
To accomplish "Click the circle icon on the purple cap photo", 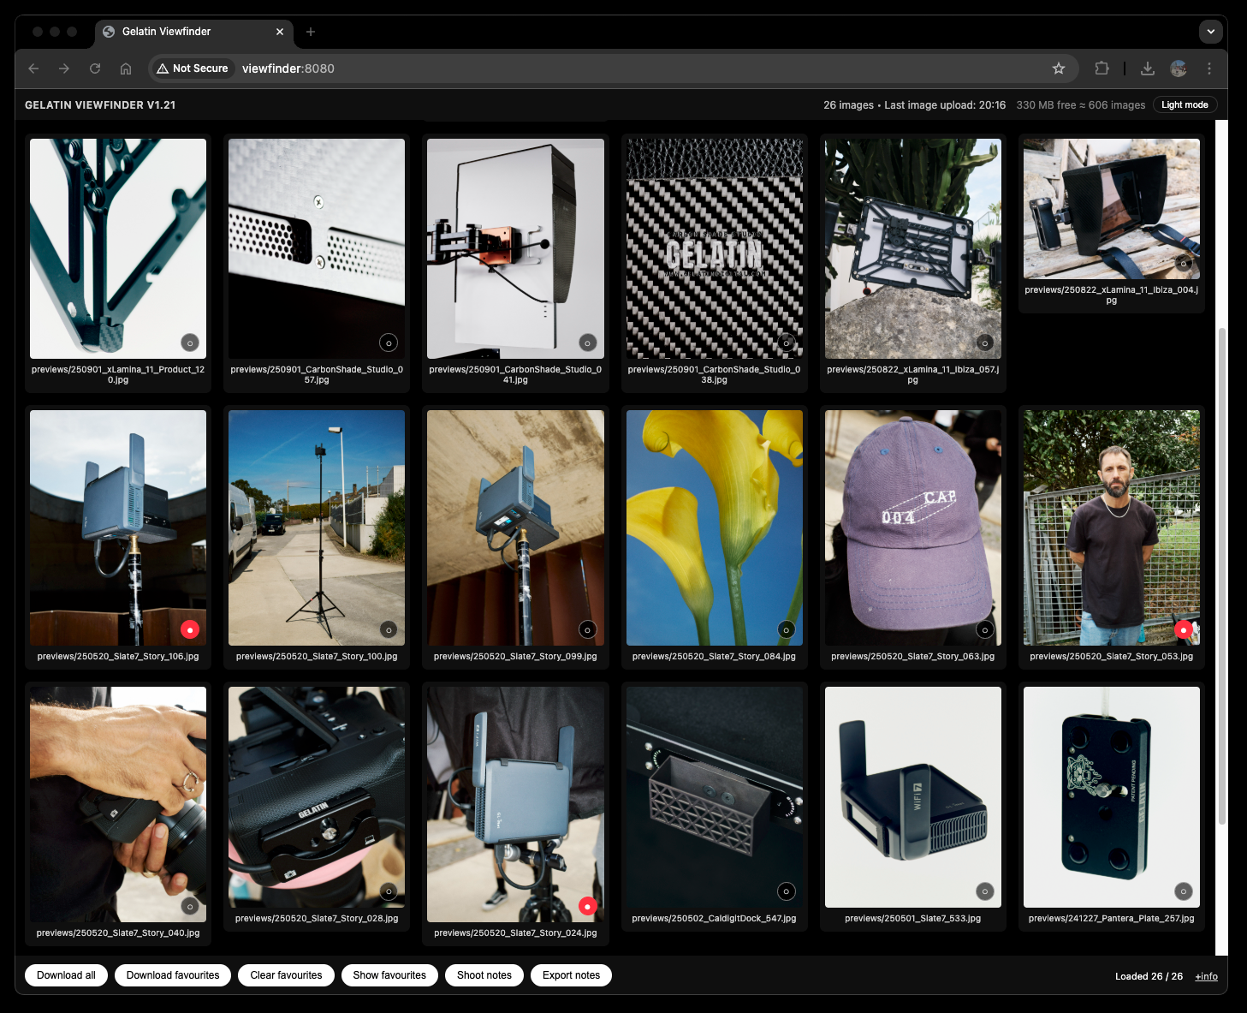I will point(985,629).
